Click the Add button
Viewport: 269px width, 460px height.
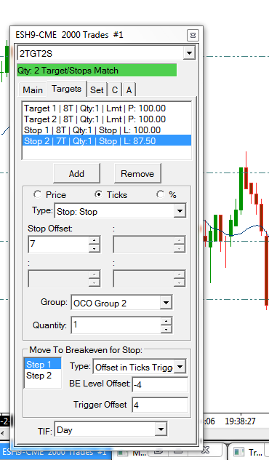(76, 173)
